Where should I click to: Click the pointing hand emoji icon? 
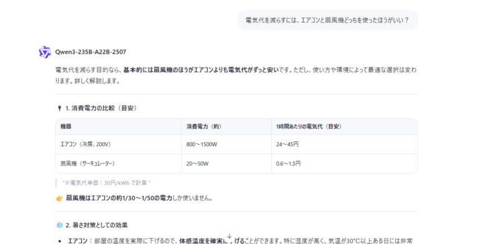[60, 198]
